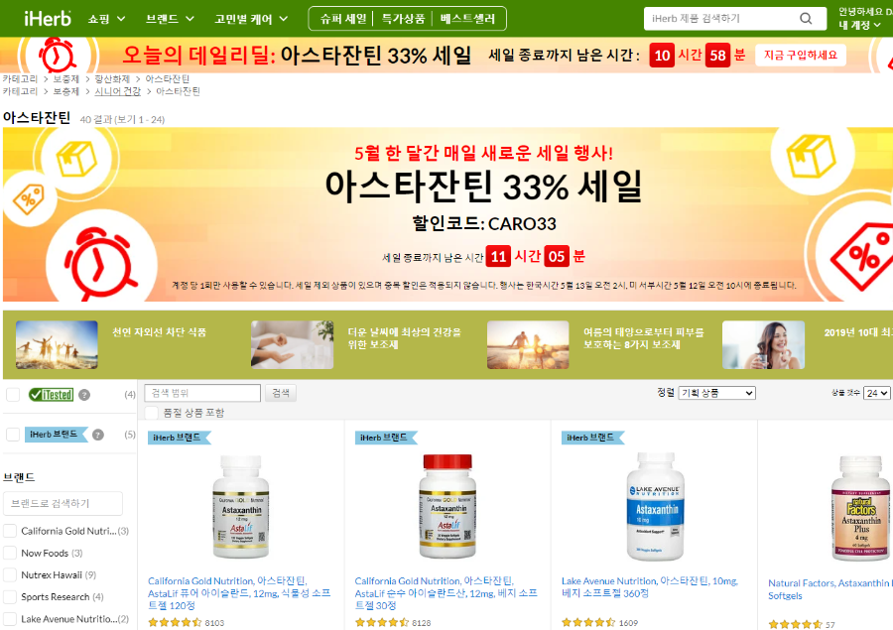Enable the 품절 상품 포함 checkbox
The height and width of the screenshot is (630, 893).
click(152, 413)
